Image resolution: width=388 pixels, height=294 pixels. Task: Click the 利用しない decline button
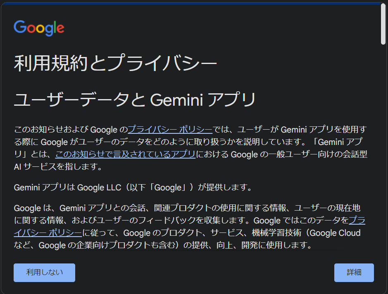(x=44, y=273)
